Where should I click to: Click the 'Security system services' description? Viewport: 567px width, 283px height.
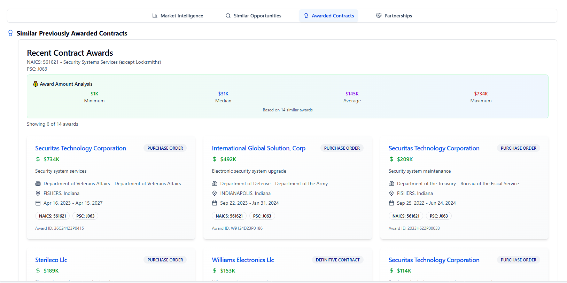(61, 171)
